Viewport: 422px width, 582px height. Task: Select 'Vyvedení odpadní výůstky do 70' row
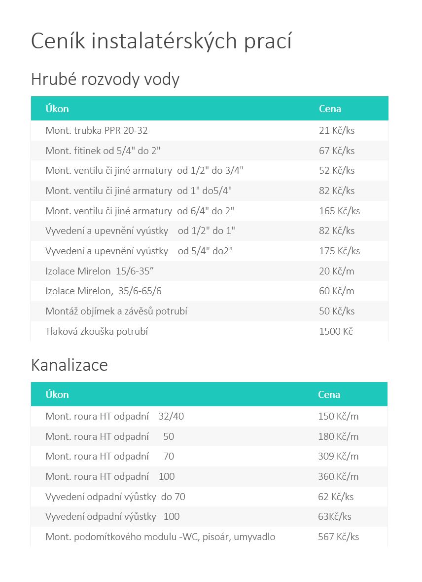click(115, 497)
